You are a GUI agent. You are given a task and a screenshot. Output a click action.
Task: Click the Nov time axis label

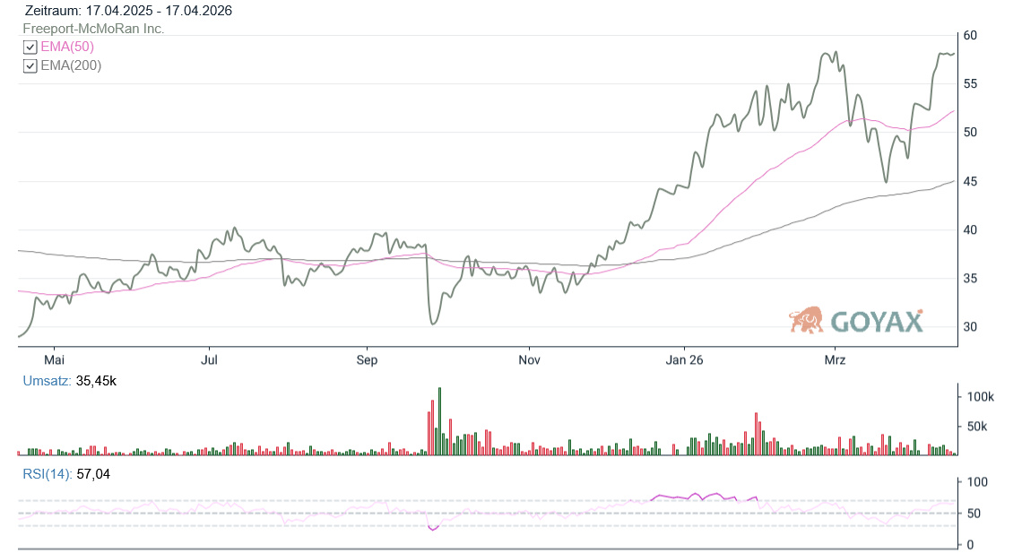[529, 360]
